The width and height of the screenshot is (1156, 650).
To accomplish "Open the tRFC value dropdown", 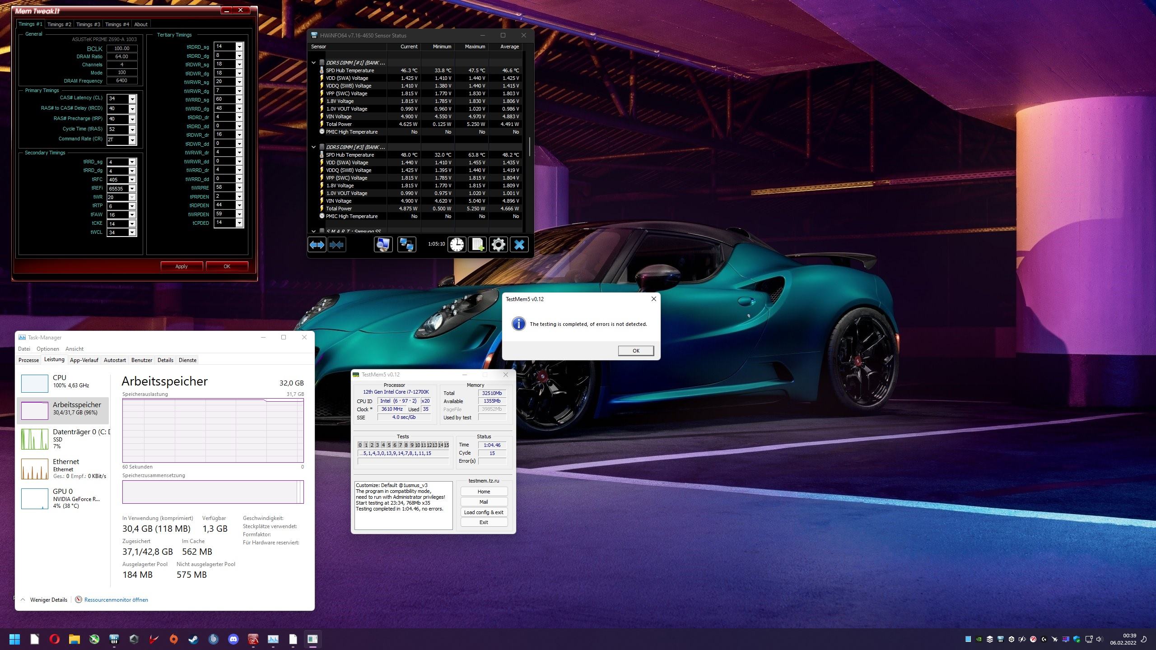I will (x=132, y=180).
